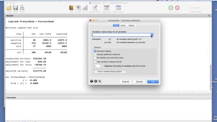Switch to the Weights tab
Viewport: 217px width, 122px height.
[131, 25]
